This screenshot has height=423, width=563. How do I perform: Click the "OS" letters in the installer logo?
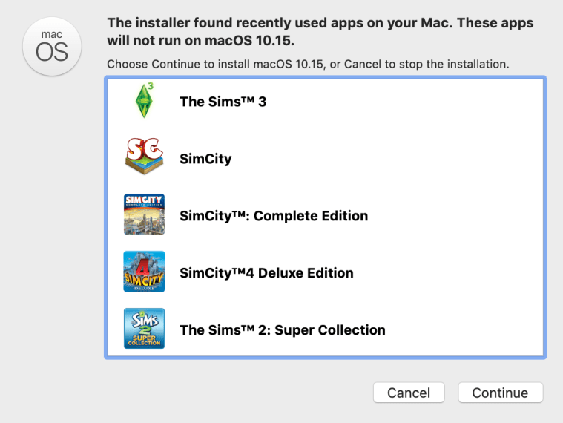pos(52,52)
